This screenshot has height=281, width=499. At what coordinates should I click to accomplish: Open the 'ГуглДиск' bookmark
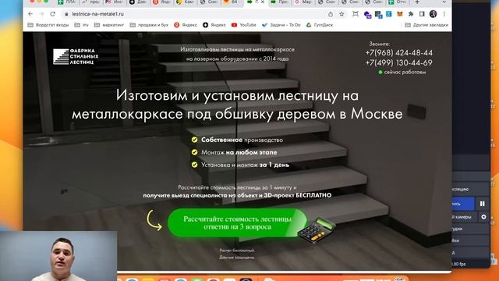[x=320, y=25]
